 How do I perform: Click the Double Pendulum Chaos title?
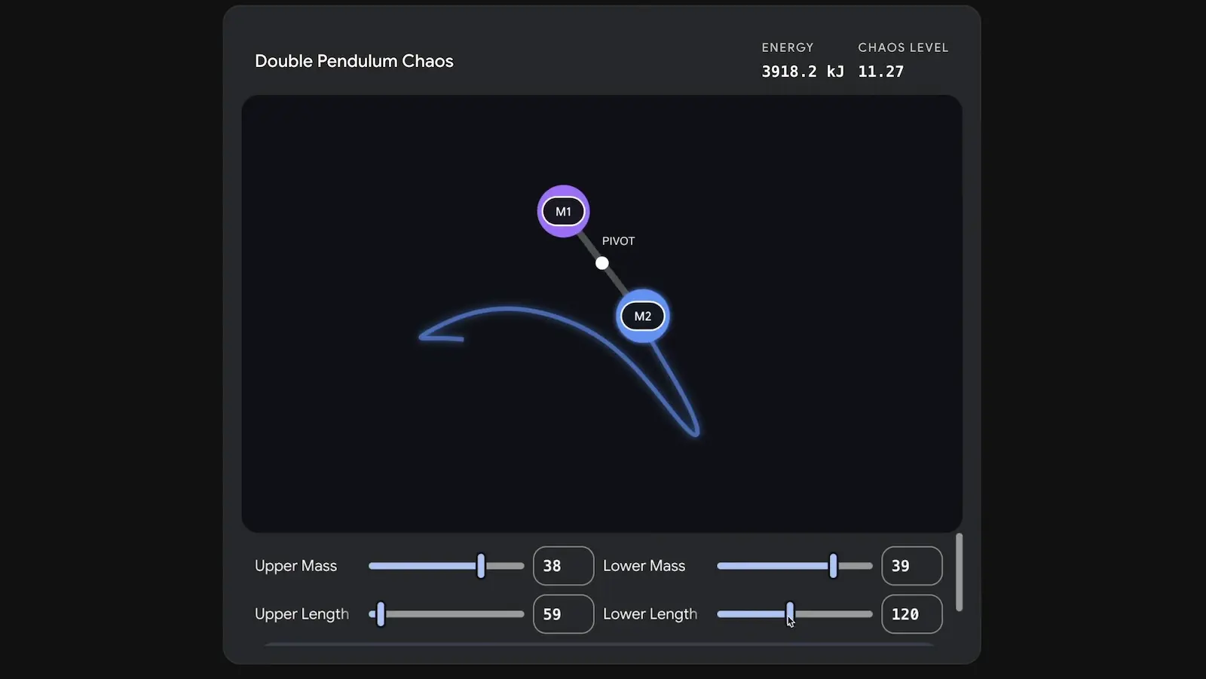pos(354,61)
